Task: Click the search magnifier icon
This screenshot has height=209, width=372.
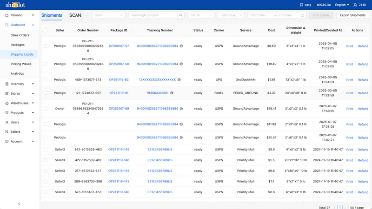Action: tap(181, 15)
